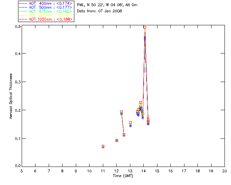Viewport: 231px width, 185px height.
Task: Click the x-axis tick label "7"
Action: click(49, 171)
